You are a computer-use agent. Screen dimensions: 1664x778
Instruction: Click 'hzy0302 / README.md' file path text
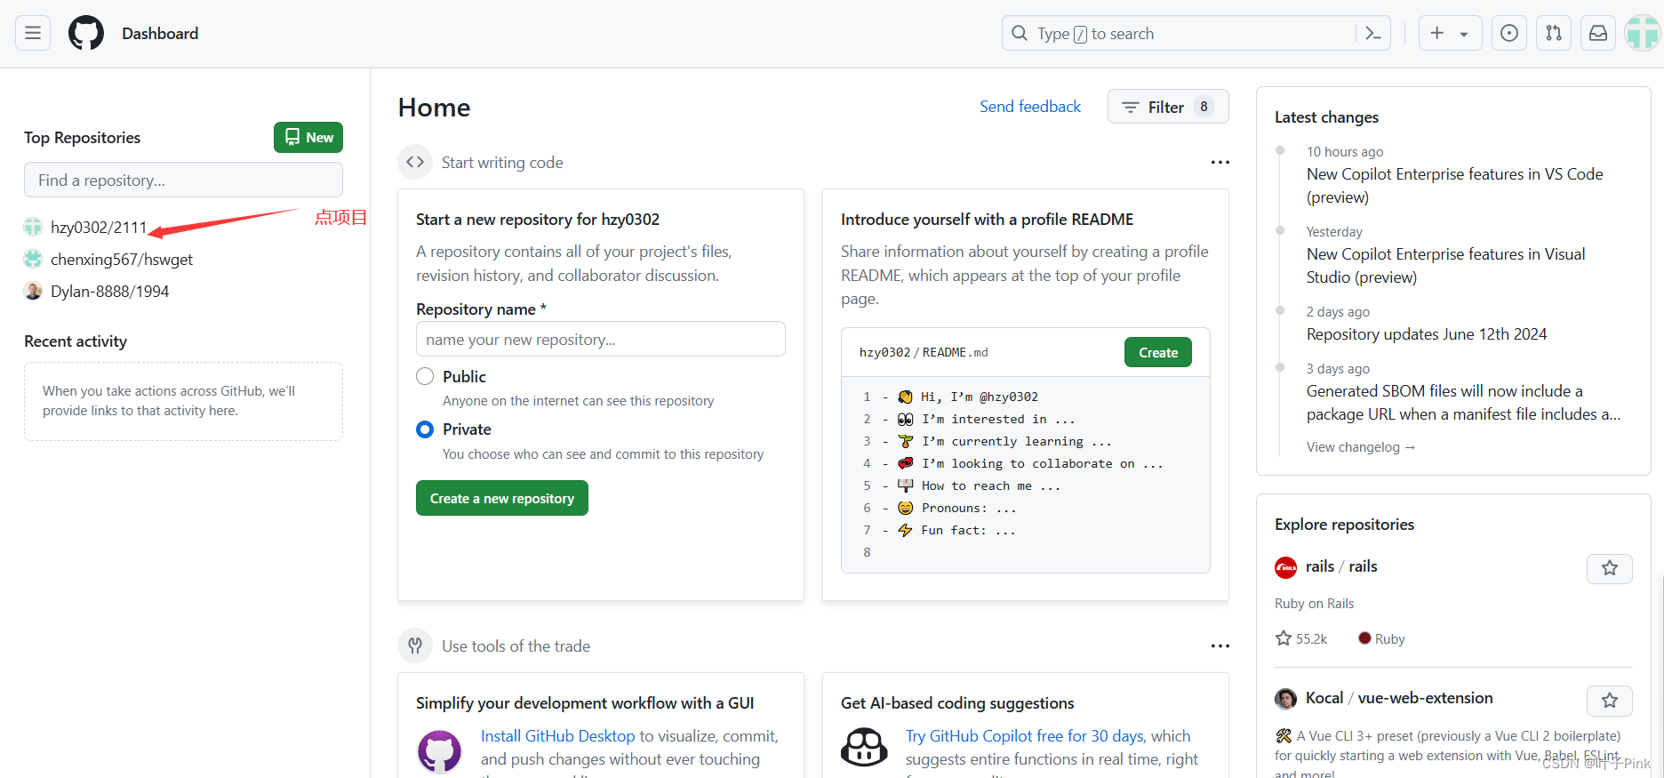click(x=924, y=352)
